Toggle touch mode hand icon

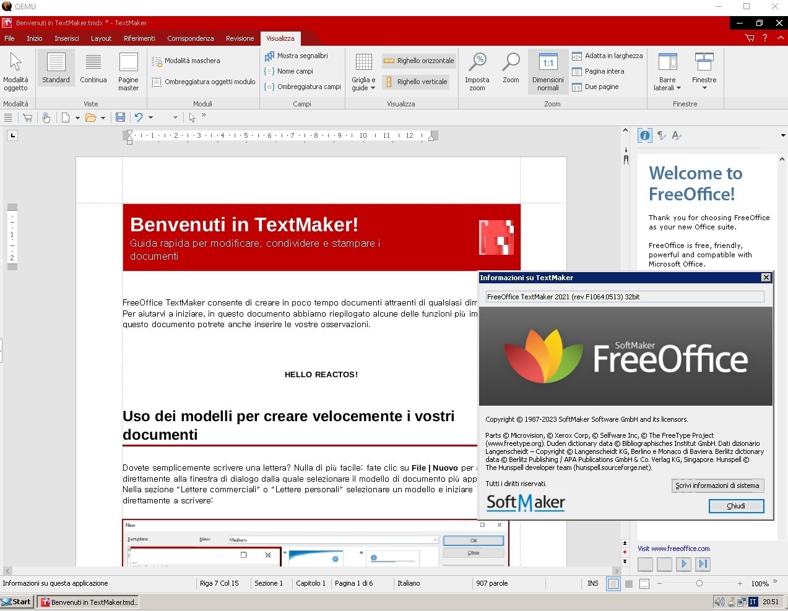pyautogui.click(x=46, y=117)
